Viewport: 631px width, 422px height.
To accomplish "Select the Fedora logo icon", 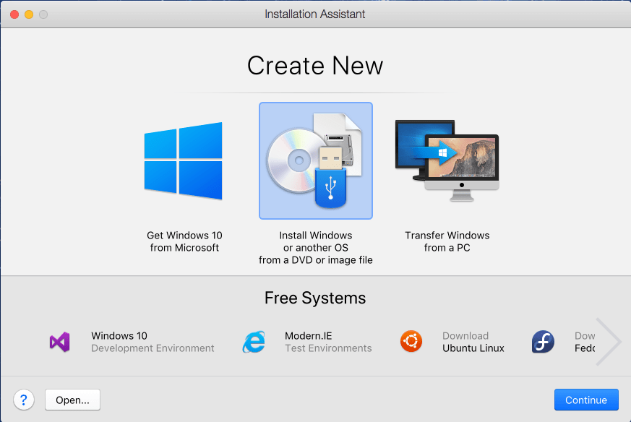I will pos(543,341).
